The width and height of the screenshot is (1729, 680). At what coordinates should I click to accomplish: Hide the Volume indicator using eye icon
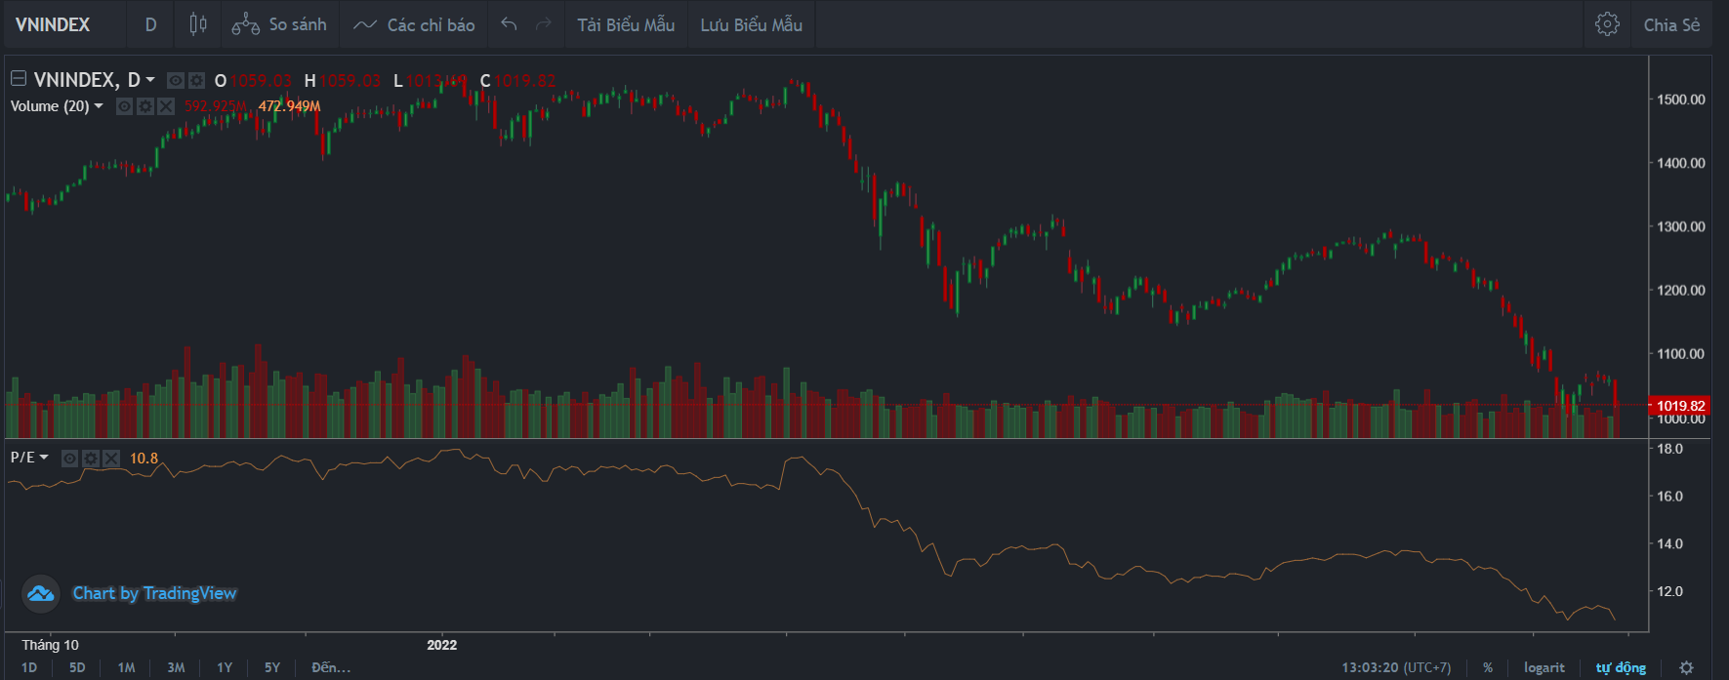coord(125,106)
